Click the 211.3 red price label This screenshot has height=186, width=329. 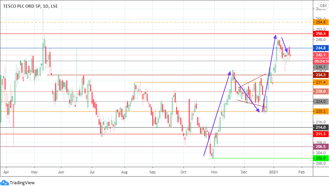point(321,134)
